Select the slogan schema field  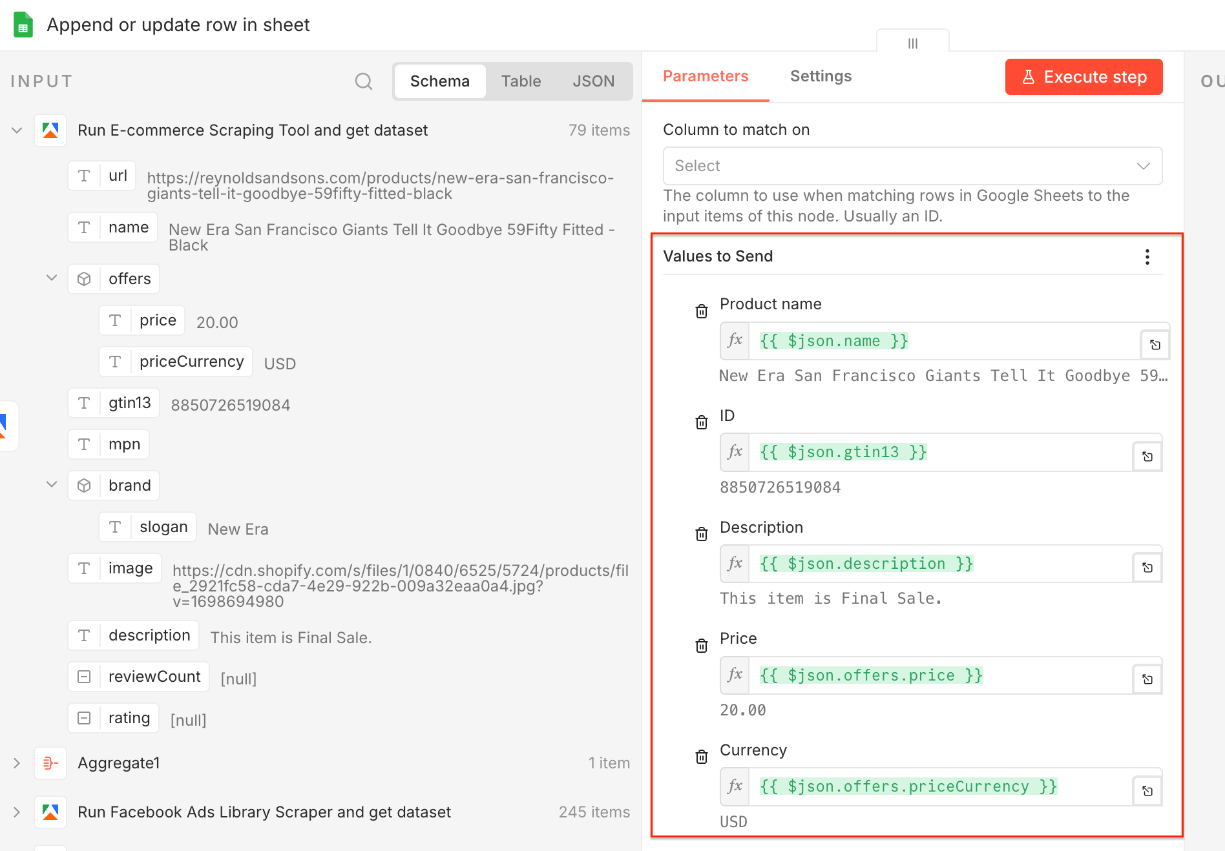coord(148,527)
